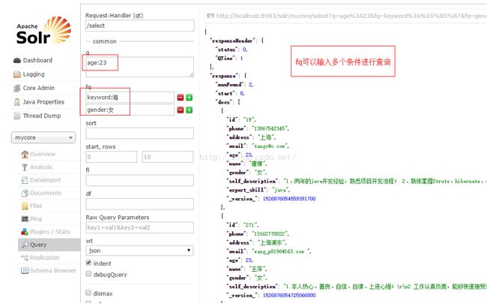Image resolution: width=487 pixels, height=304 pixels.
Task: Open Schema Browser in the core menu
Action: (x=52, y=270)
